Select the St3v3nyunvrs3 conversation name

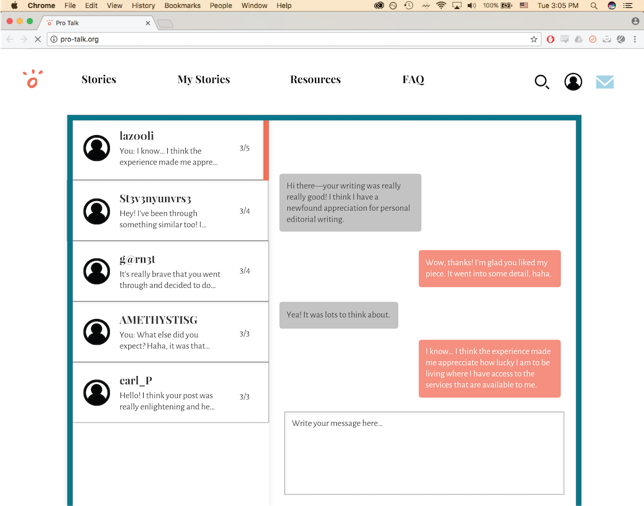(x=155, y=199)
